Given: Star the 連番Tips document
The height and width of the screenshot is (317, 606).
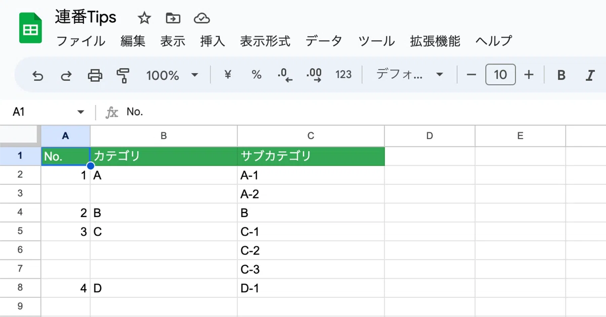Looking at the screenshot, I should coord(144,19).
